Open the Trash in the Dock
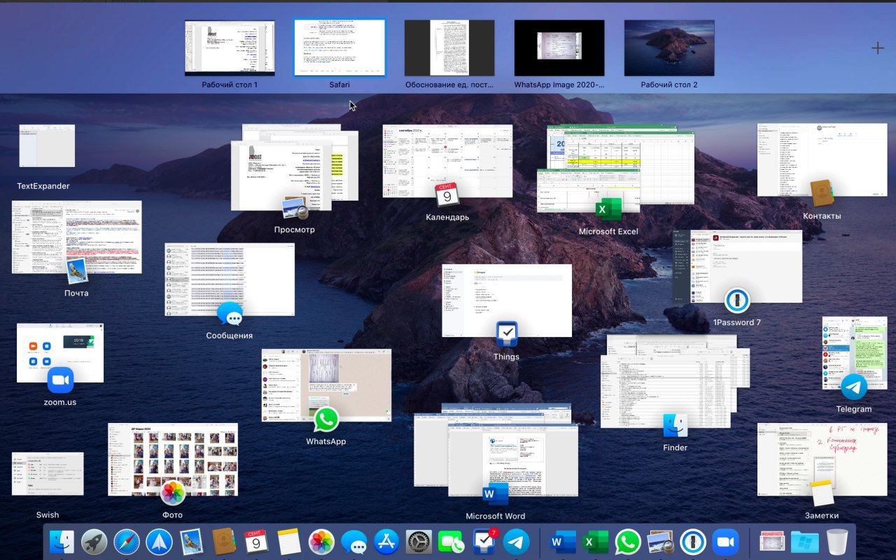This screenshot has height=560, width=896. pyautogui.click(x=837, y=542)
